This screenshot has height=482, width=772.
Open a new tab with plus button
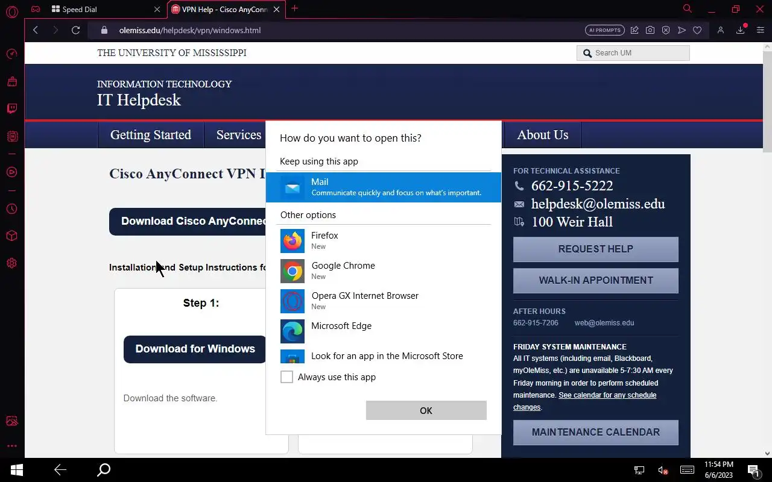click(x=294, y=8)
